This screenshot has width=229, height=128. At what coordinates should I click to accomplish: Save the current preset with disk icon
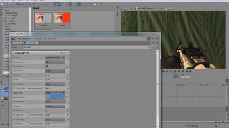click(153, 47)
